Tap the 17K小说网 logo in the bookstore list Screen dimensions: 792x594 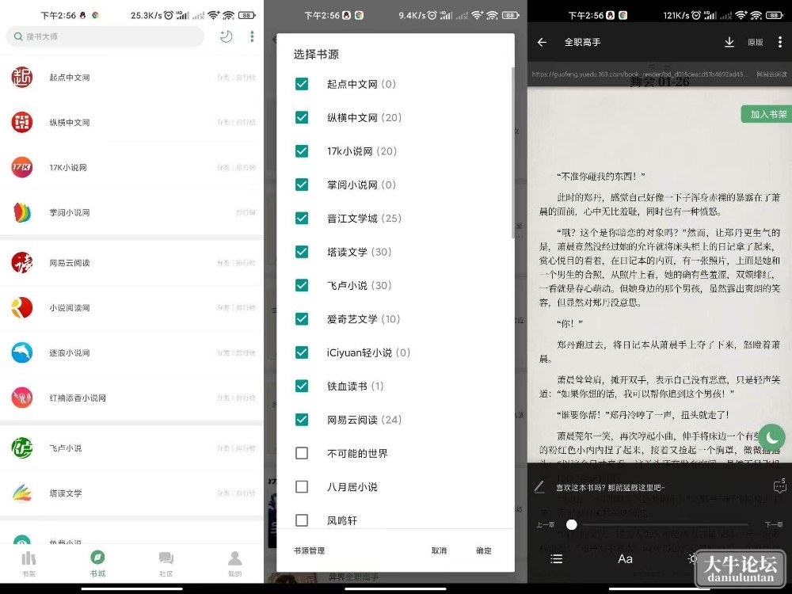click(x=21, y=167)
